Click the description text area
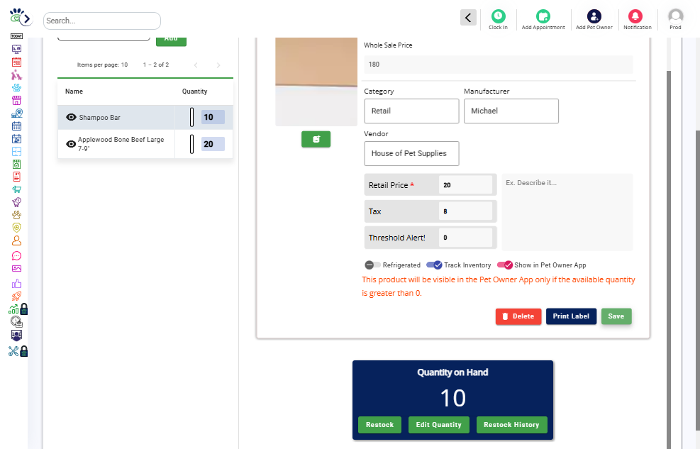This screenshot has width=700, height=449. pos(567,212)
